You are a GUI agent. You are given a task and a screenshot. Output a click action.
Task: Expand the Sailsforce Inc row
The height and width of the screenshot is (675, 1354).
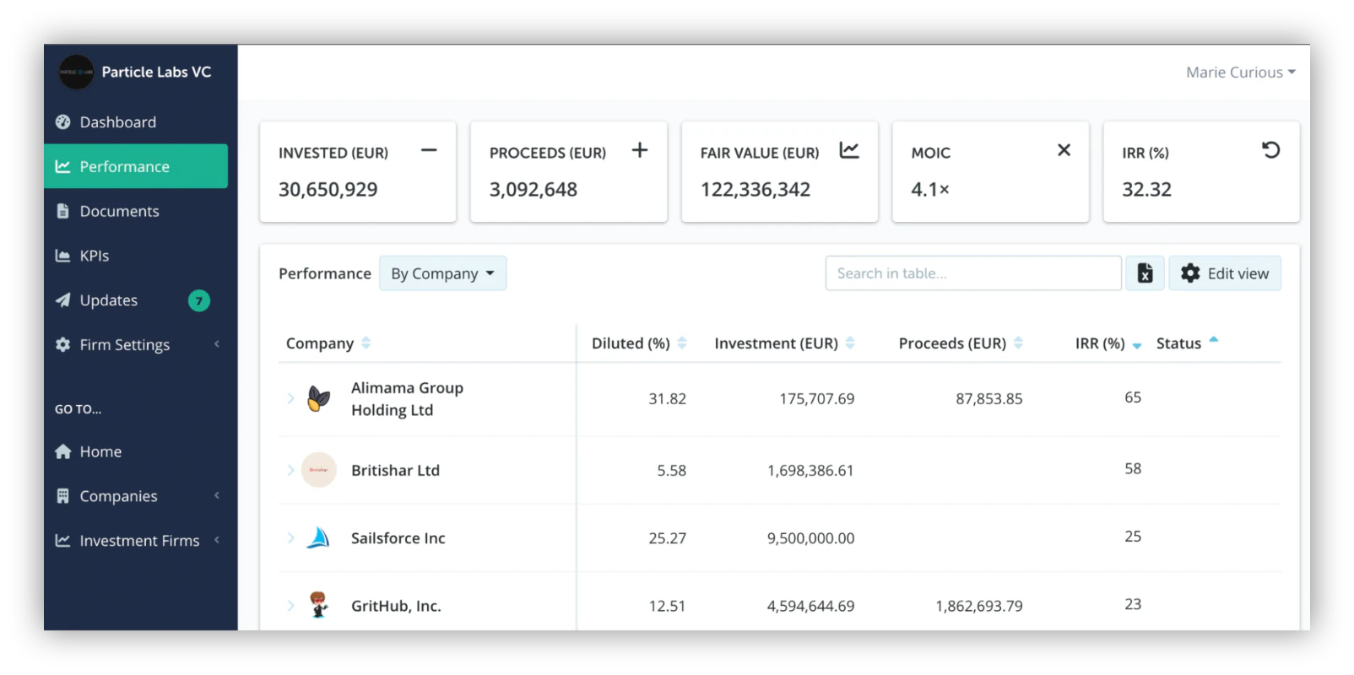tap(290, 537)
